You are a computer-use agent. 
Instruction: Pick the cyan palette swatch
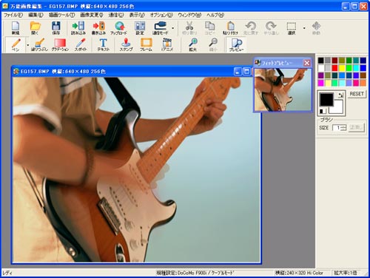click(356, 68)
